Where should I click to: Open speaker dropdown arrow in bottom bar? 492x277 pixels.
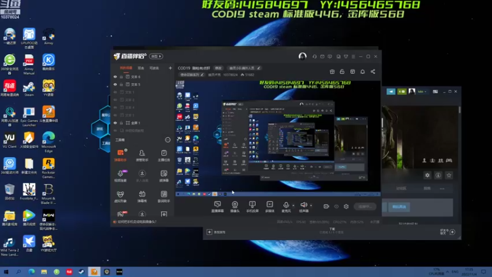tap(311, 206)
